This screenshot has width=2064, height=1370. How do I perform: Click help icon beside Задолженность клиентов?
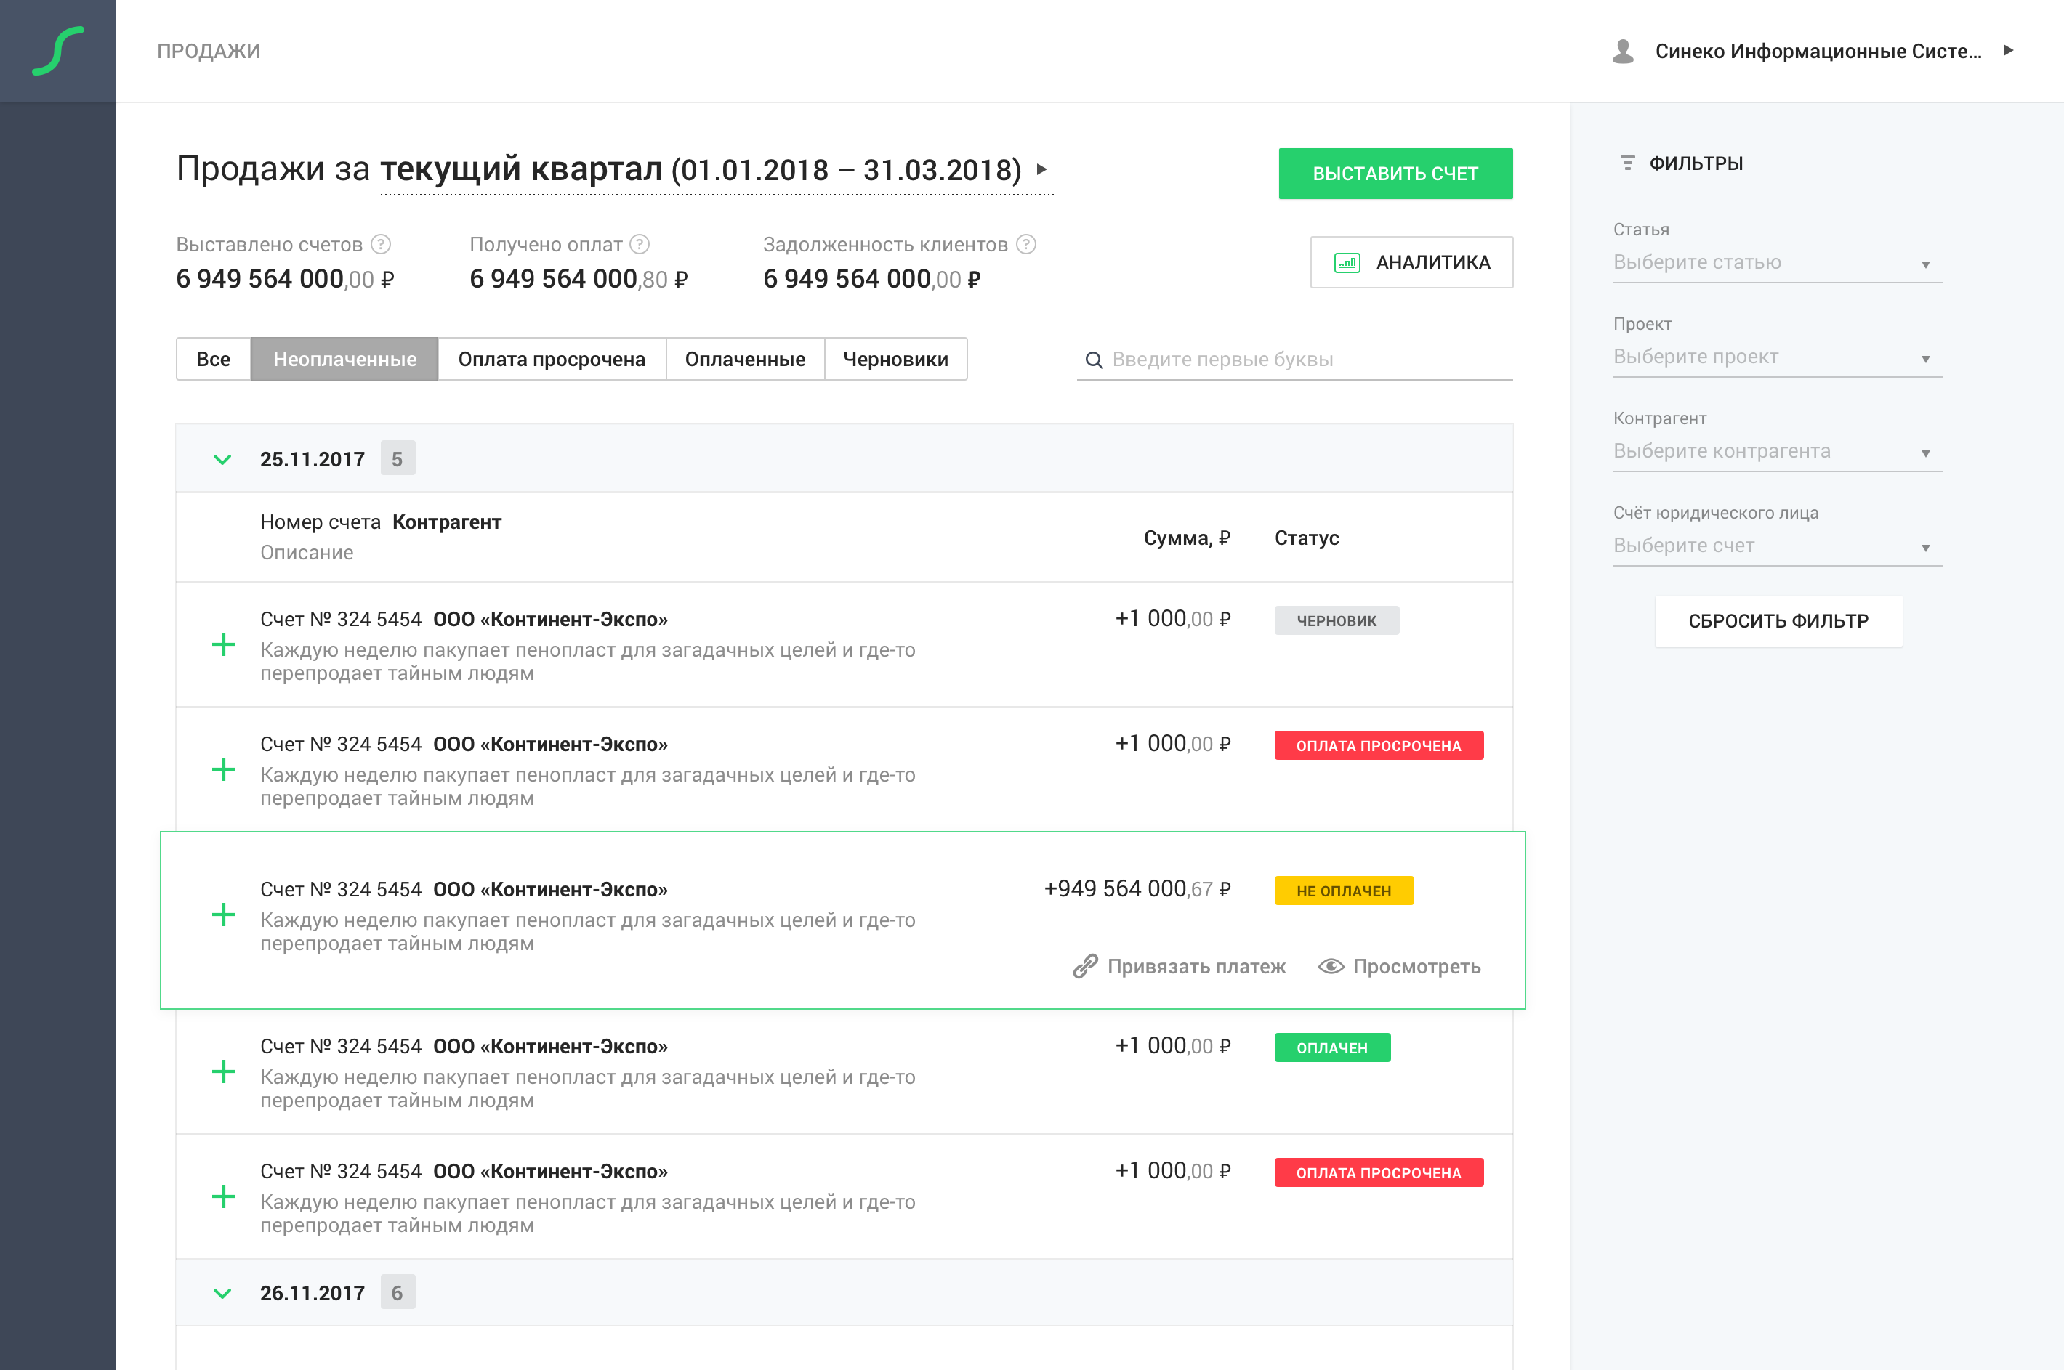pyautogui.click(x=1026, y=245)
